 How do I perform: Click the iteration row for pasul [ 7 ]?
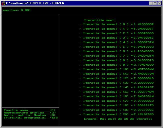pyautogui.click(x=116, y=56)
